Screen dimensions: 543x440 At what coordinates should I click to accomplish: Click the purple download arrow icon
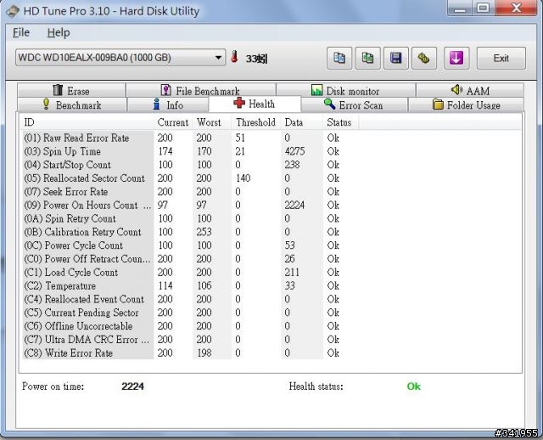click(x=456, y=58)
